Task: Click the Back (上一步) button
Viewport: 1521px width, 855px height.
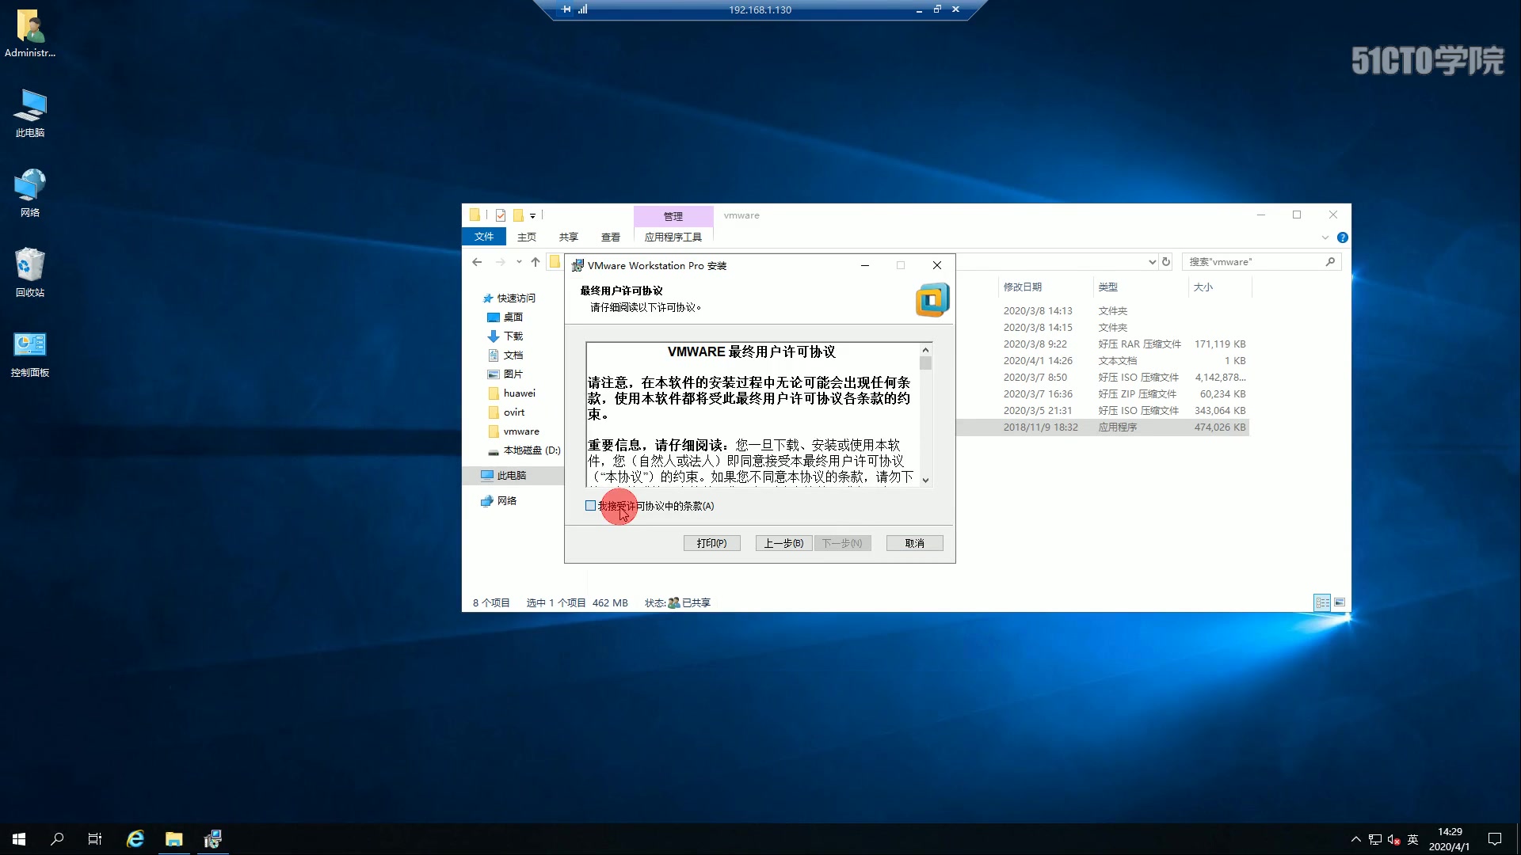Action: click(x=783, y=543)
